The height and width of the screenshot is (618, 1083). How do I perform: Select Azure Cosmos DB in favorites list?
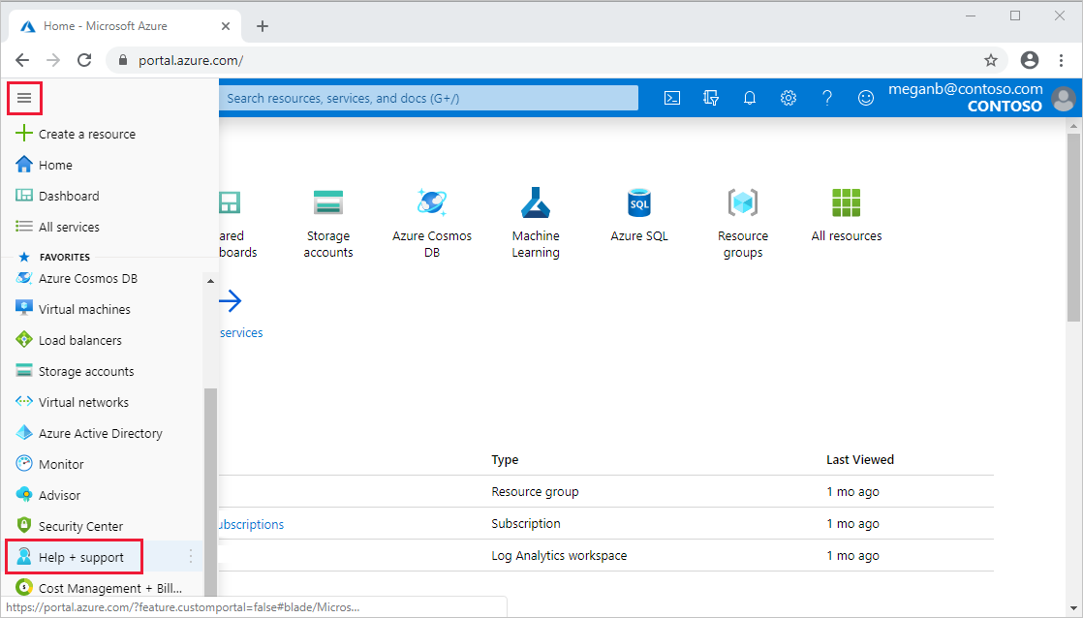88,278
